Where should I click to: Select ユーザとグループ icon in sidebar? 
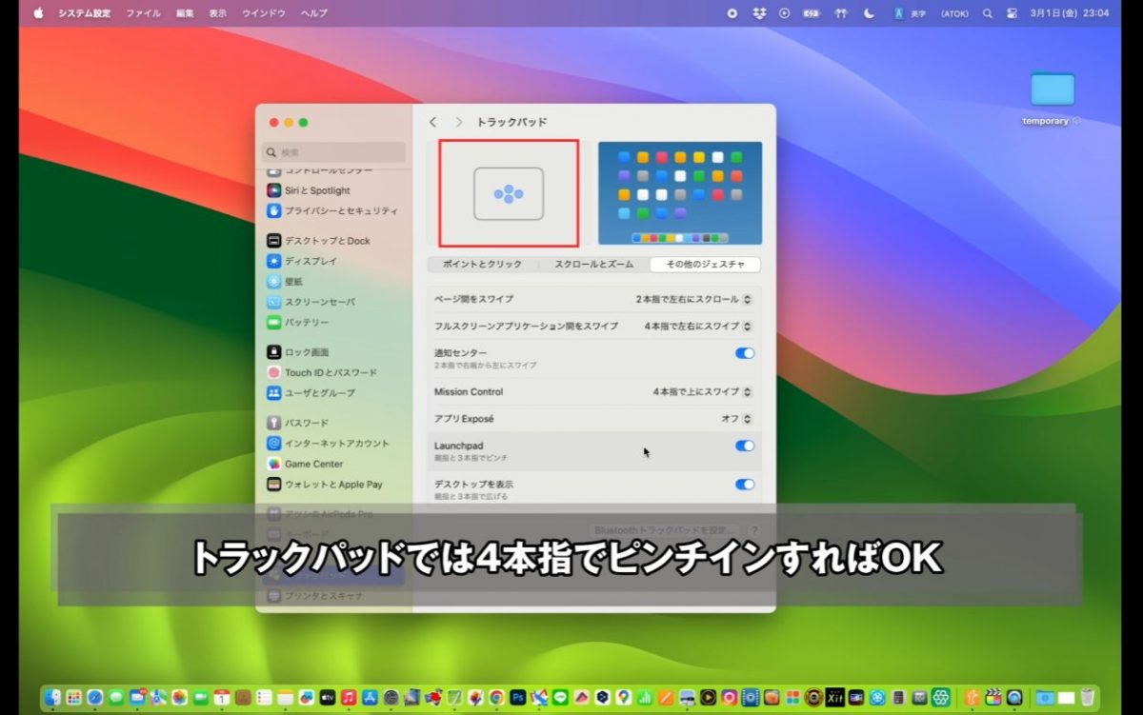pyautogui.click(x=274, y=393)
